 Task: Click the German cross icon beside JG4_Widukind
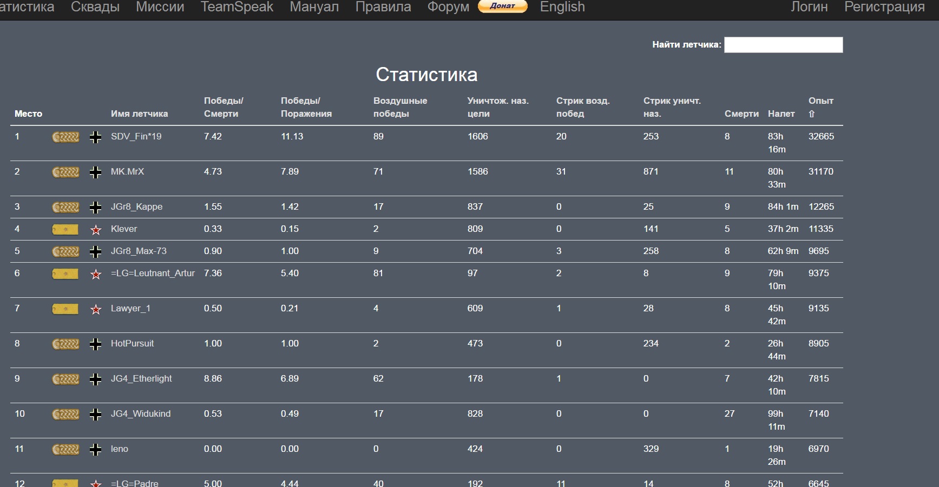tap(95, 415)
